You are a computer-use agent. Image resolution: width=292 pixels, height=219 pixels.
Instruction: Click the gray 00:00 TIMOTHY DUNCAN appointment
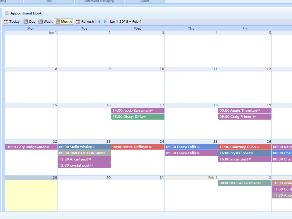[x=84, y=153]
